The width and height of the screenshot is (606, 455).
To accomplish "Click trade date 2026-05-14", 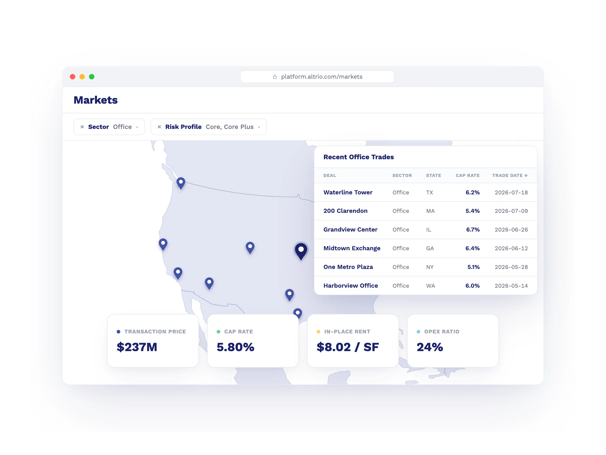I will pyautogui.click(x=511, y=285).
